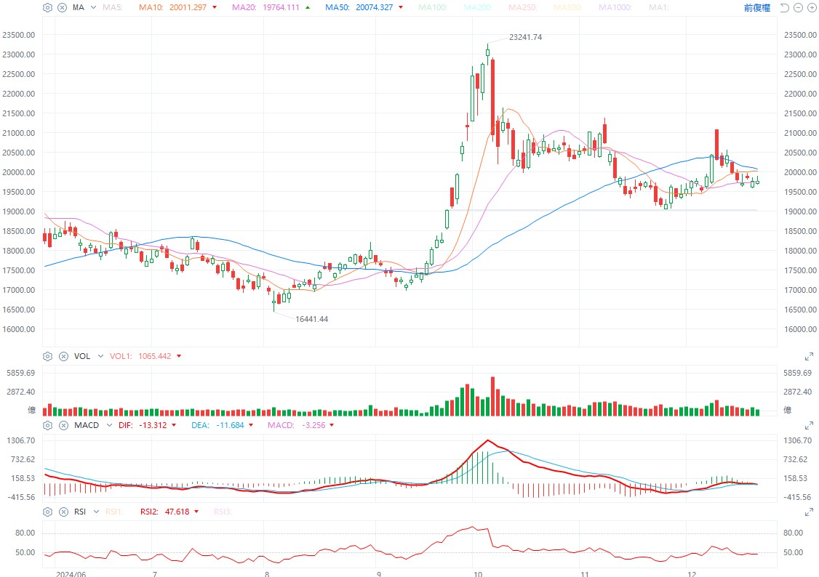Zoom in chart with plus icon
The height and width of the screenshot is (577, 819).
point(812,8)
